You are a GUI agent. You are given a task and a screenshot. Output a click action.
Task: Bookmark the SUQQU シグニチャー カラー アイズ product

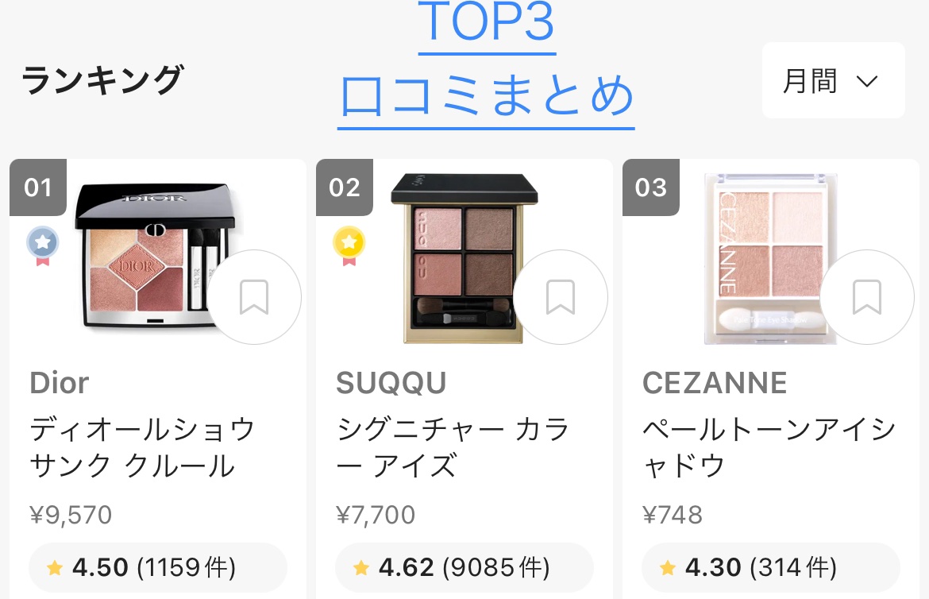(x=561, y=297)
